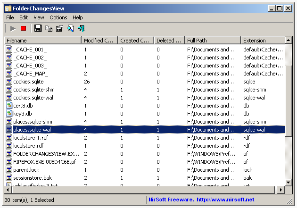Click the sqlite-wal extension in highlighted row
Viewport: 297px width, 208px height.
coord(254,130)
